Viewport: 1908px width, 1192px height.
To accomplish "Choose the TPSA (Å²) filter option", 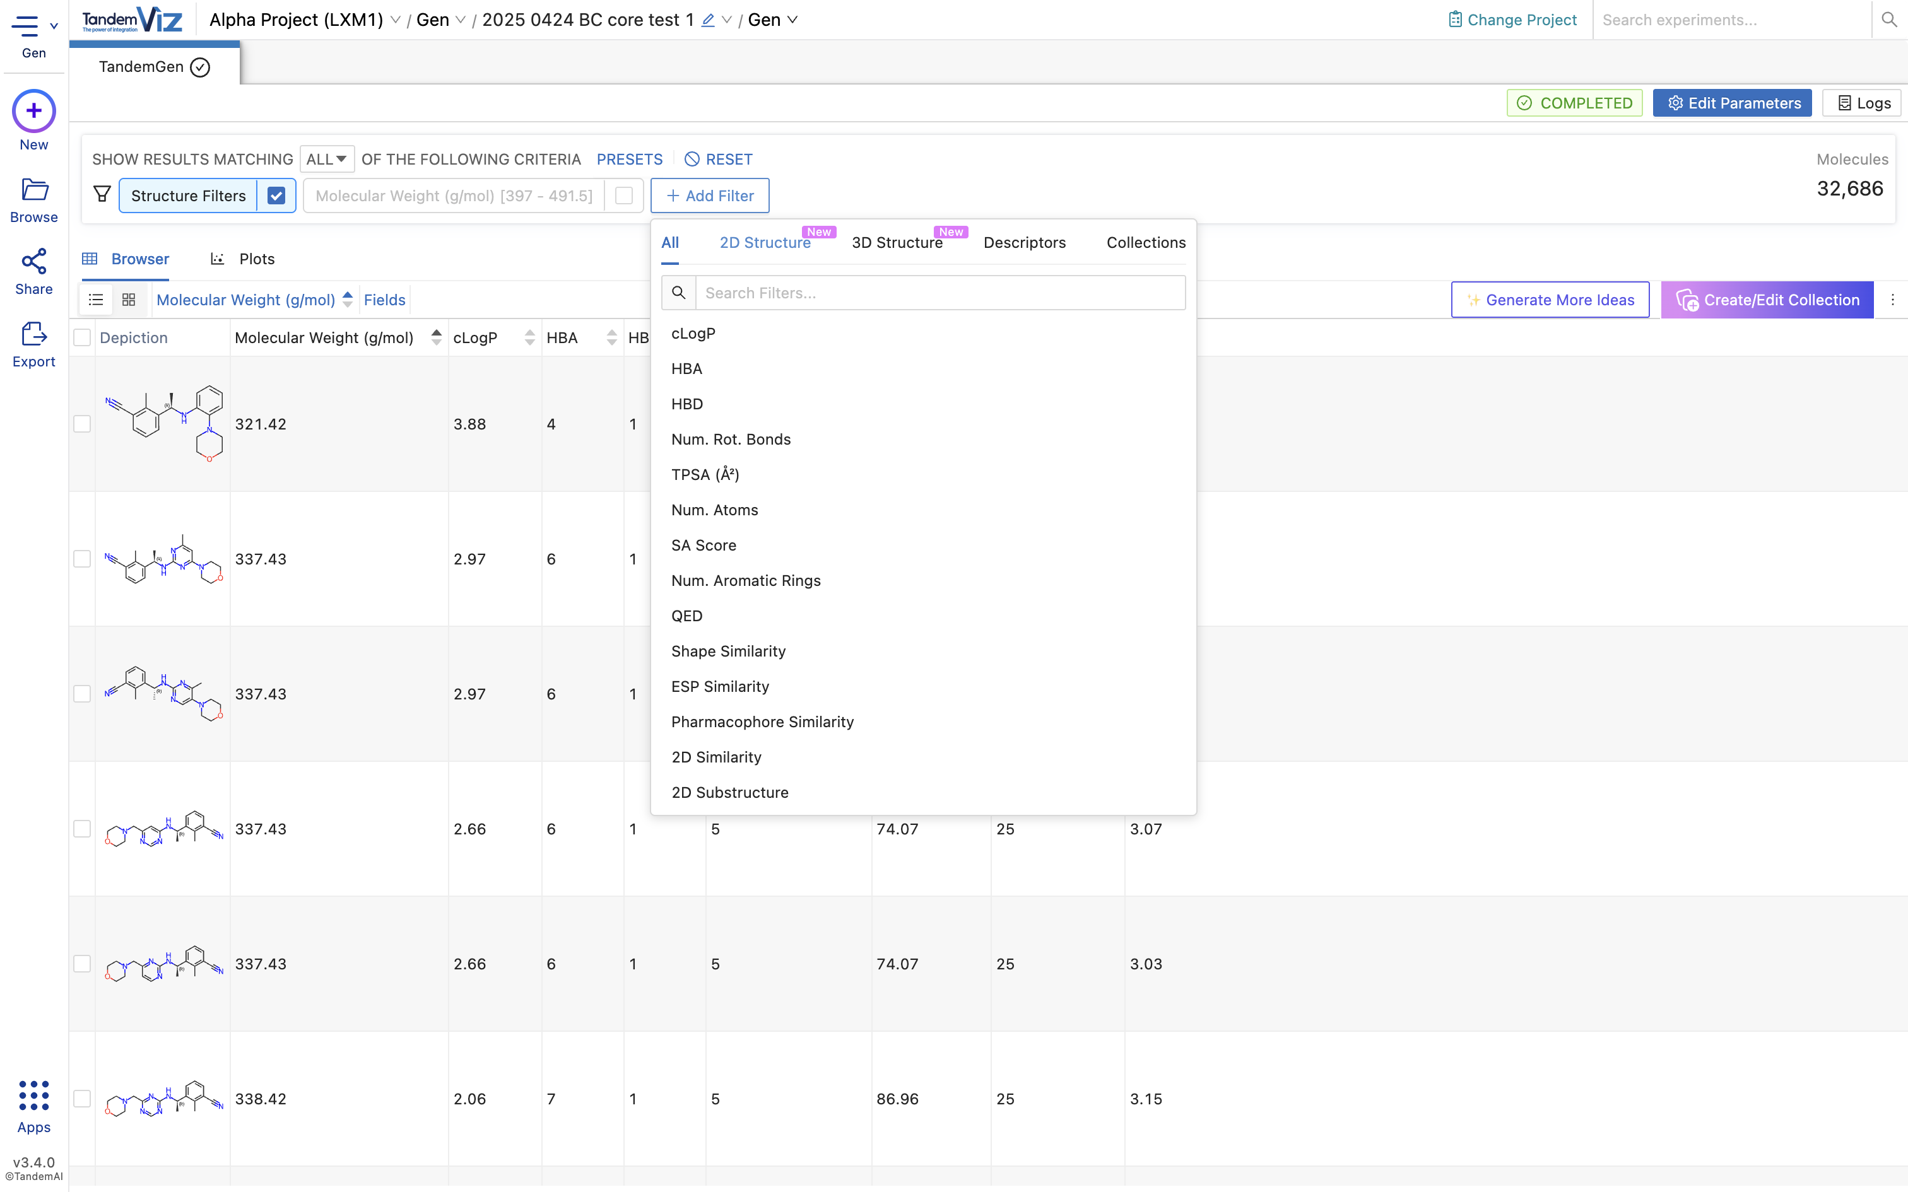I will tap(923, 474).
